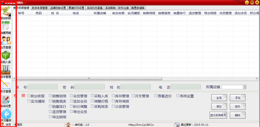Image resolution: width=260 pixels, height=127 pixels.
Task: Go to 系统日志查看 tab
Action: (x=95, y=8)
